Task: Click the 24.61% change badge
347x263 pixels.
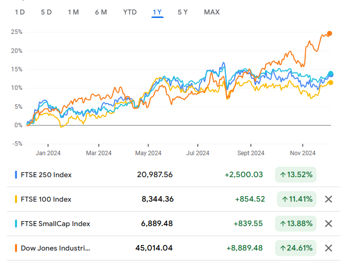Action: [x=295, y=248]
